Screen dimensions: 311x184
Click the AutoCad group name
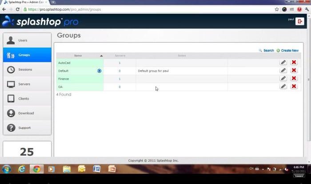[64, 63]
